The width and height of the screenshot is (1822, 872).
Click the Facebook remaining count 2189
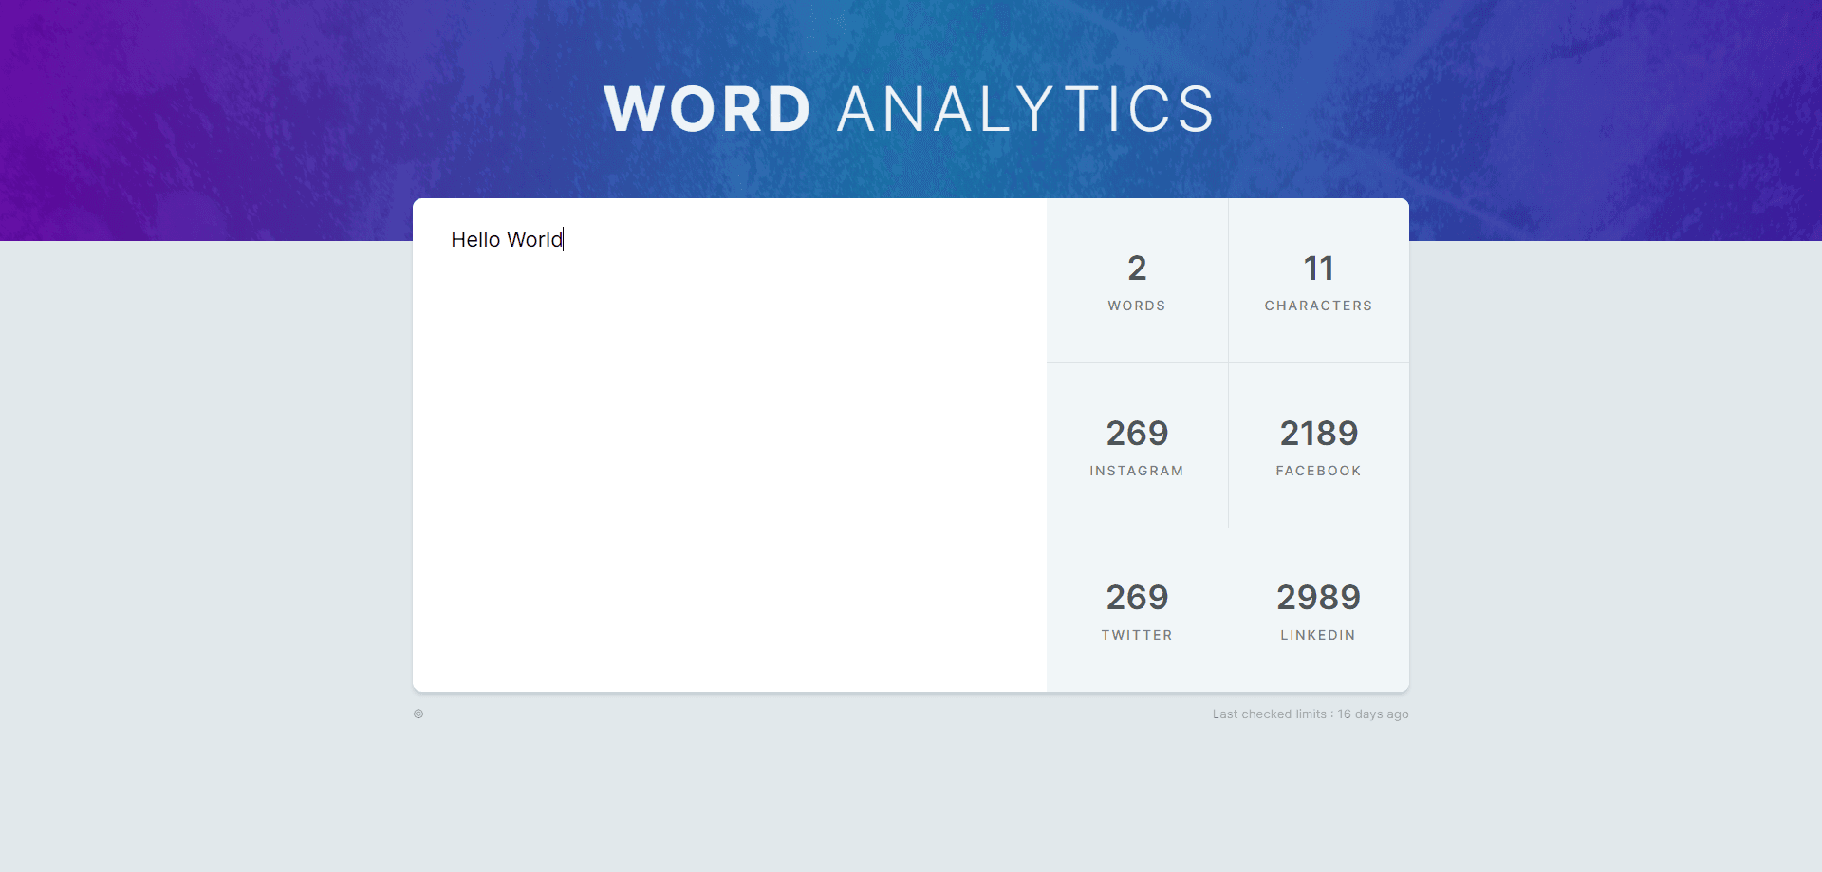coord(1318,434)
